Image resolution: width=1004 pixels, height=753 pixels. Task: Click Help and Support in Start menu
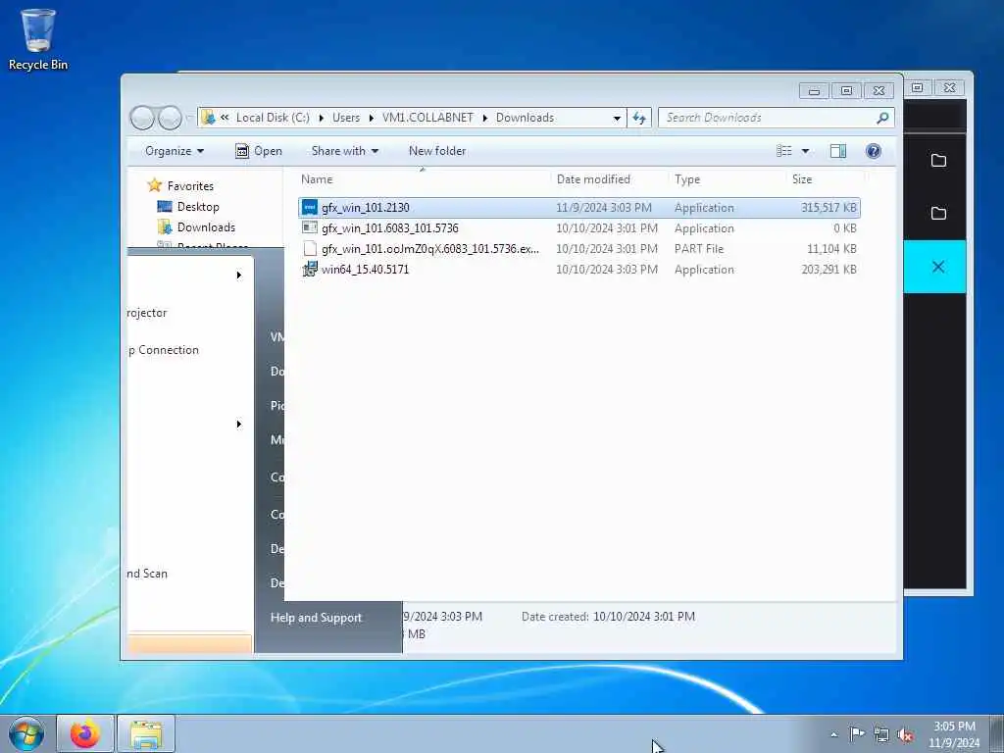[317, 618]
